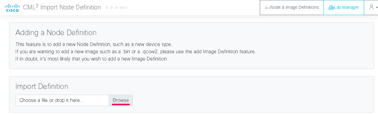Open the user account icon menu
Screen dimensions: 378x114
coord(372,8)
